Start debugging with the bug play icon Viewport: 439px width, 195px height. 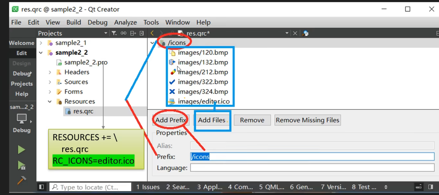pyautogui.click(x=22, y=165)
